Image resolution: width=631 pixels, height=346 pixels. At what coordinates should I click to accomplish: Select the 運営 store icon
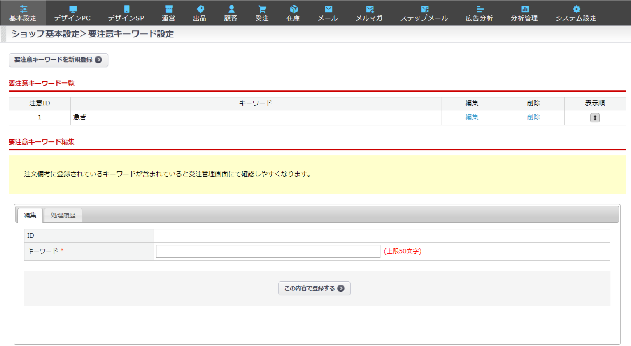(x=168, y=9)
